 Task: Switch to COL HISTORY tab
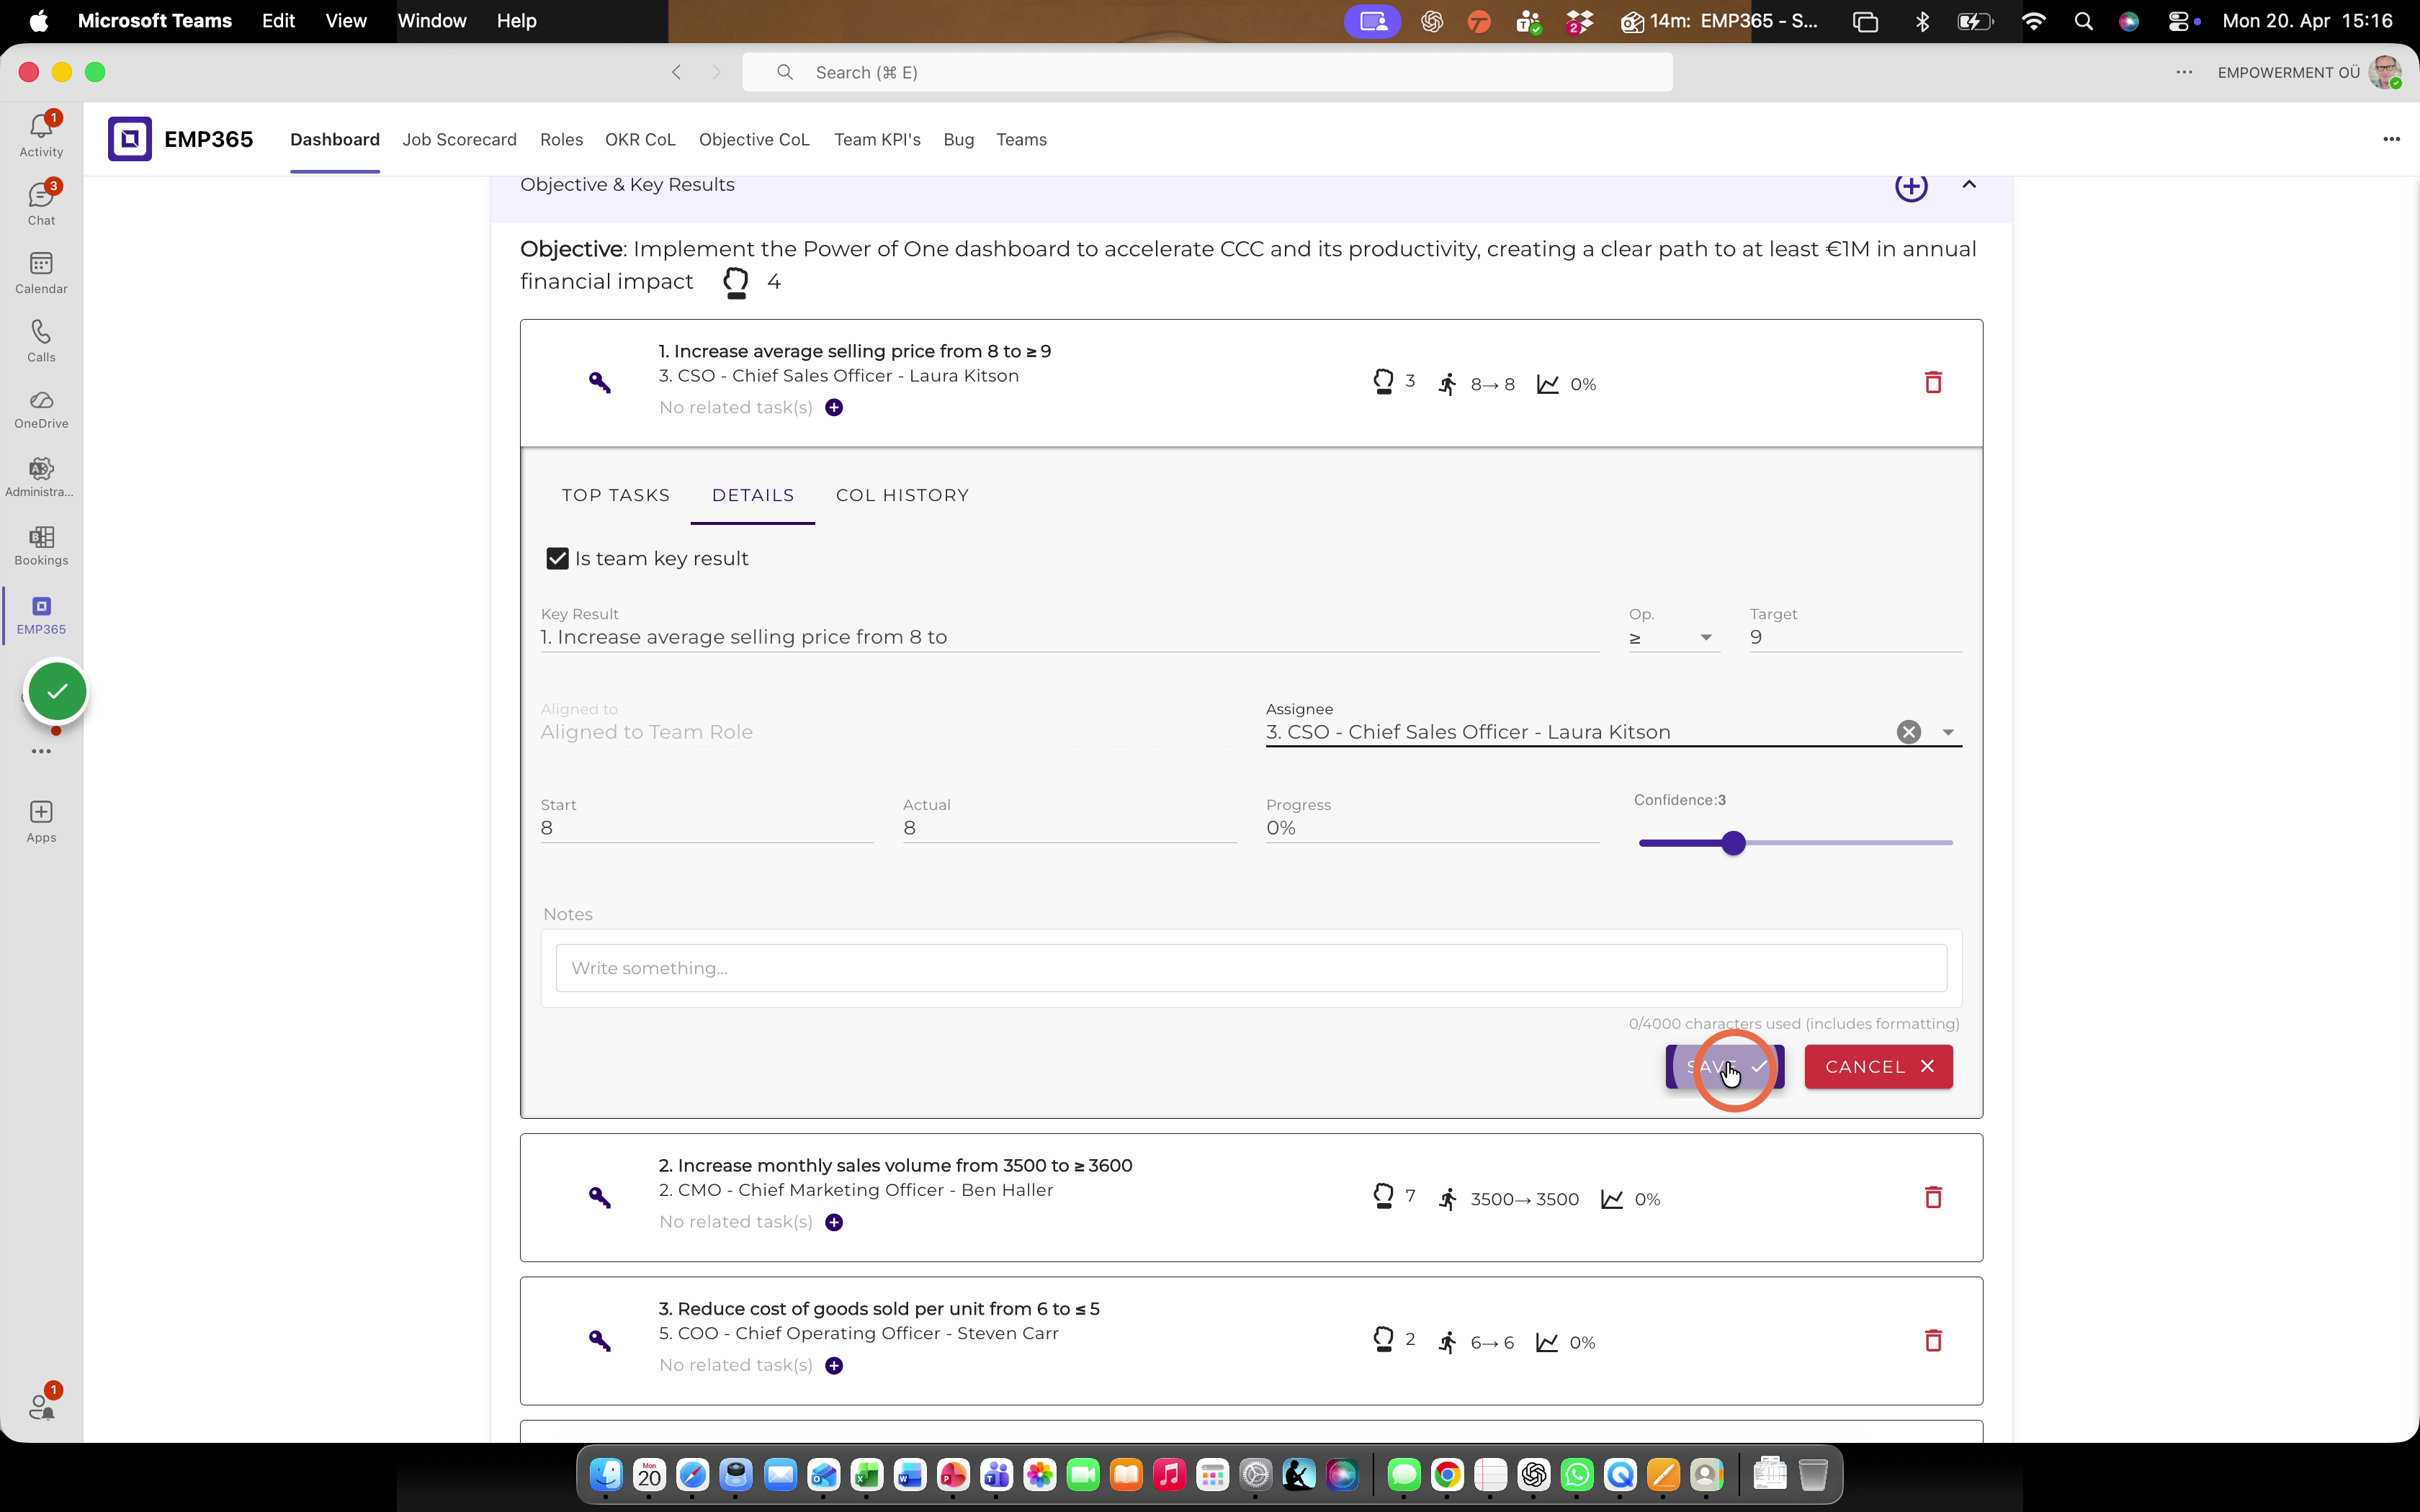(x=902, y=495)
